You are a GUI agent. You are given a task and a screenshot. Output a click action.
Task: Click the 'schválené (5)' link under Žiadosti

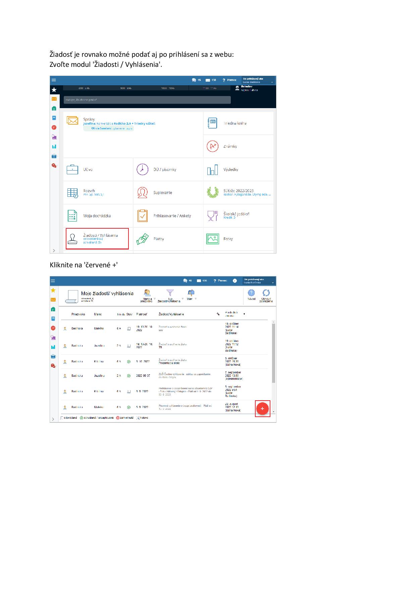pos(92,242)
